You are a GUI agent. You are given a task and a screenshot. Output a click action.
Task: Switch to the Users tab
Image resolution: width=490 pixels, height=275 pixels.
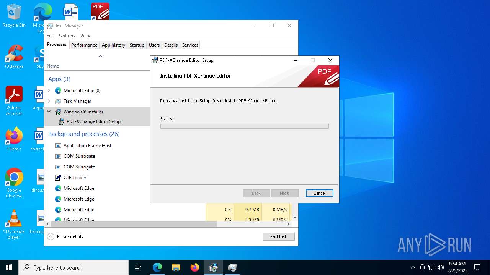click(x=154, y=45)
